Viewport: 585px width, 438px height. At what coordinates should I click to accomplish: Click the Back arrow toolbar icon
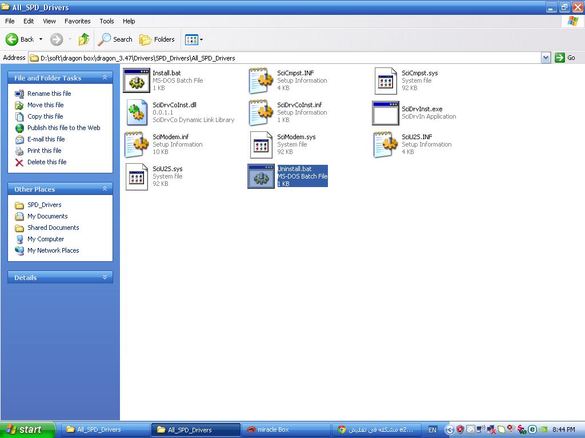12,39
